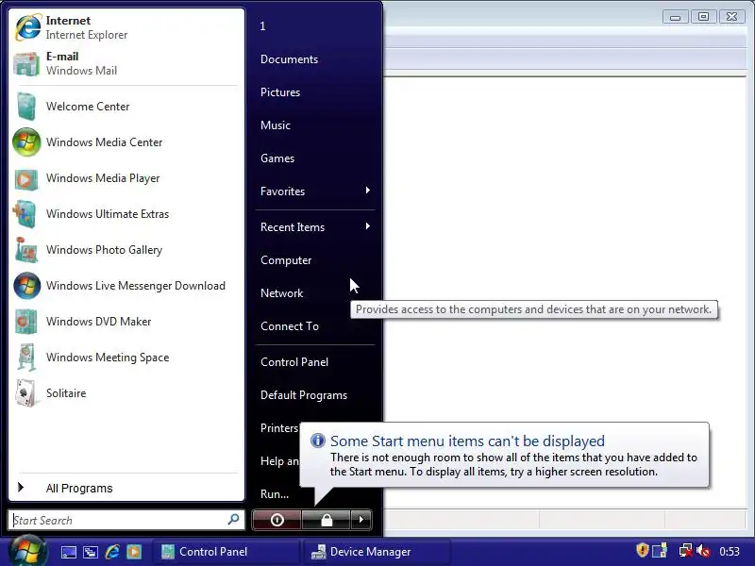Image resolution: width=755 pixels, height=566 pixels.
Task: Open the Windows DVD Maker icon
Action: (26, 322)
